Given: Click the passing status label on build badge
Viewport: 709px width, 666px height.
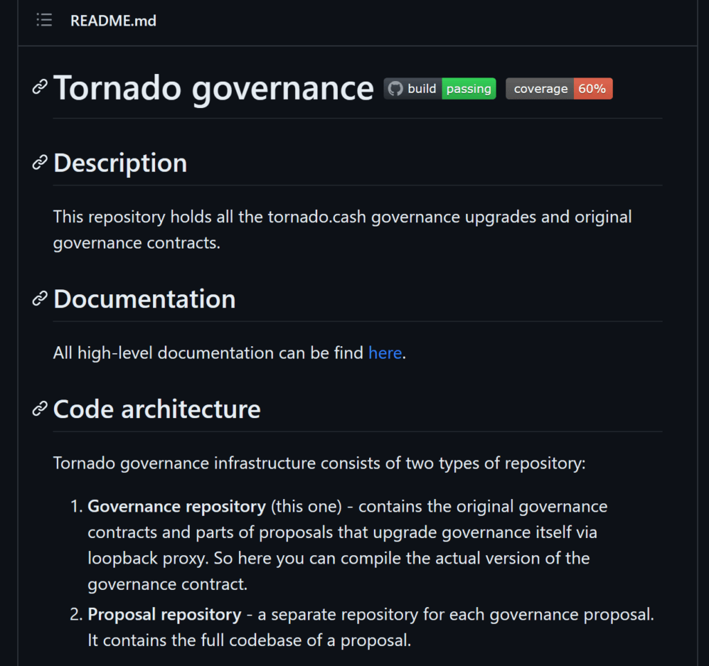Looking at the screenshot, I should coord(467,89).
